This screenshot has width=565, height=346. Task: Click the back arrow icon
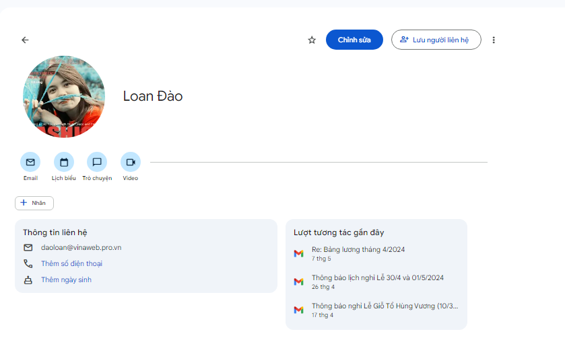click(x=25, y=40)
